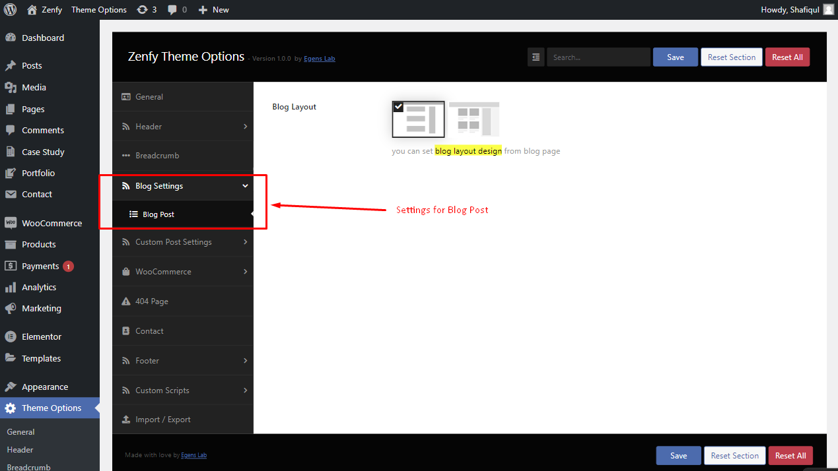Expand the WooCommerce options chevron
Image resolution: width=838 pixels, height=471 pixels.
[245, 271]
